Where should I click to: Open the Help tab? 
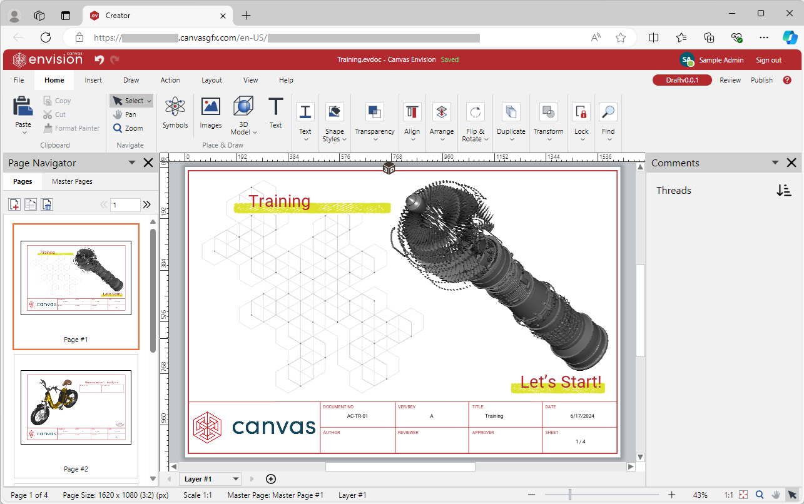tap(286, 80)
